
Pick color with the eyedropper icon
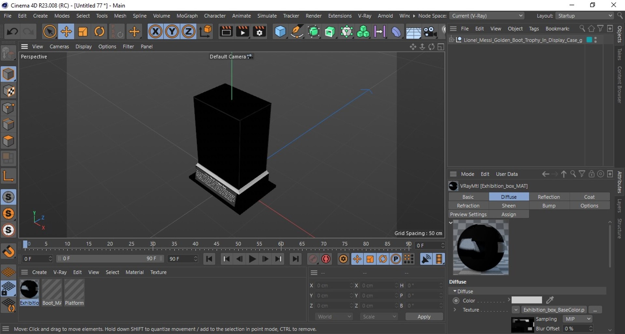(550, 300)
